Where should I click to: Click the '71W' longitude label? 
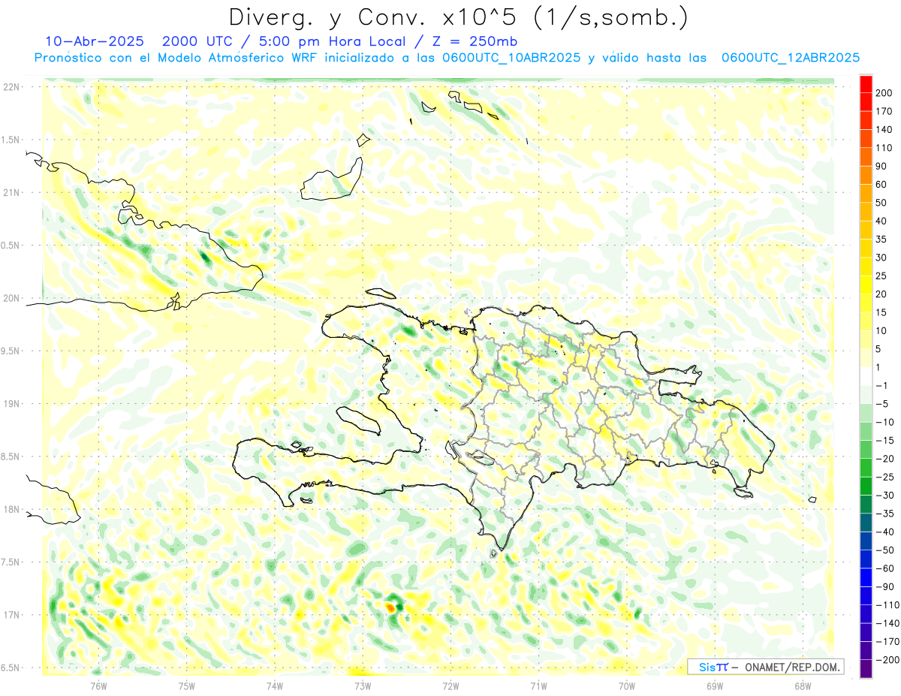[538, 685]
